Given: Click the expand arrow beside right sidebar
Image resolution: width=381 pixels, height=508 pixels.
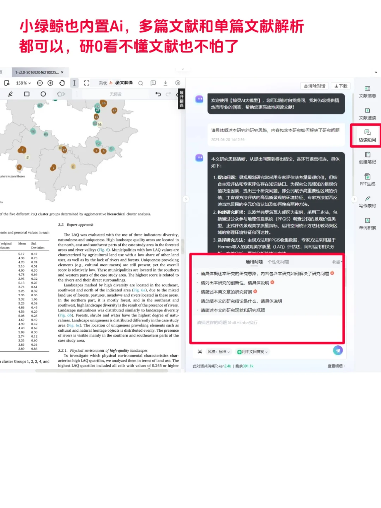Looking at the screenshot, I should 355,199.
